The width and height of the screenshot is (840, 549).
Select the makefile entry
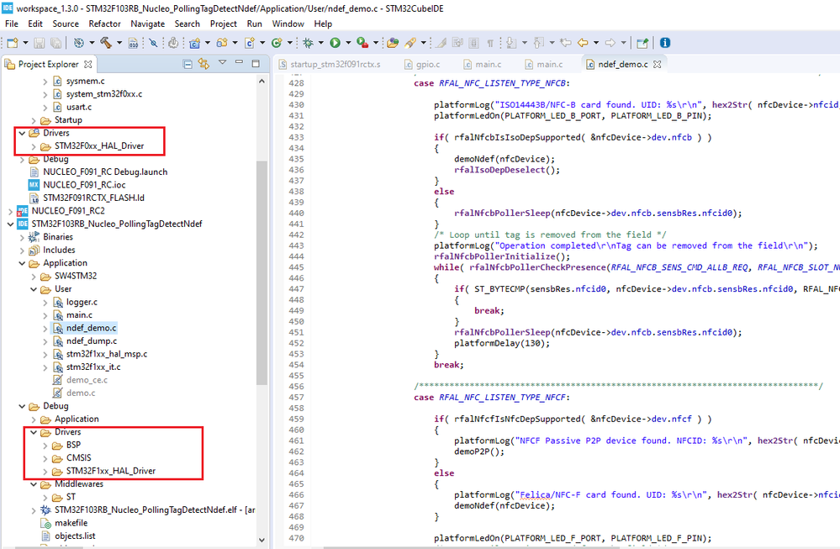click(71, 523)
